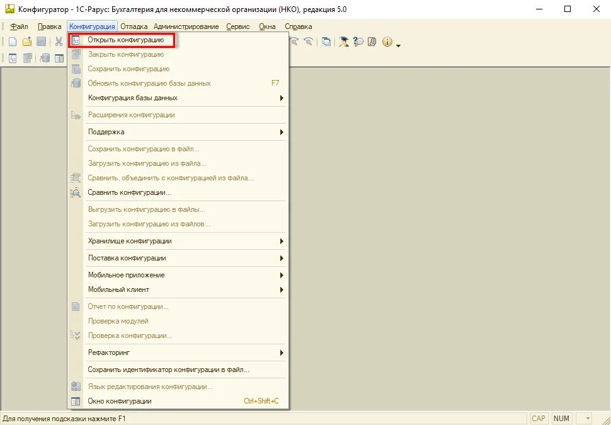Expand the toolbar options arrow after info icon

(398, 45)
